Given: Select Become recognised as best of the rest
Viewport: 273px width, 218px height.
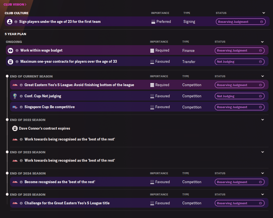Looking at the screenshot, I should 60,182.
